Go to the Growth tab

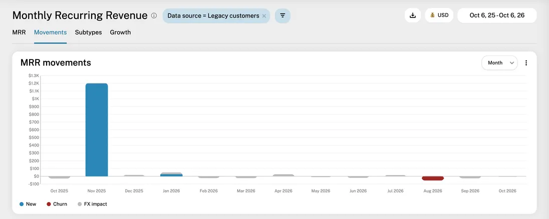(x=120, y=32)
